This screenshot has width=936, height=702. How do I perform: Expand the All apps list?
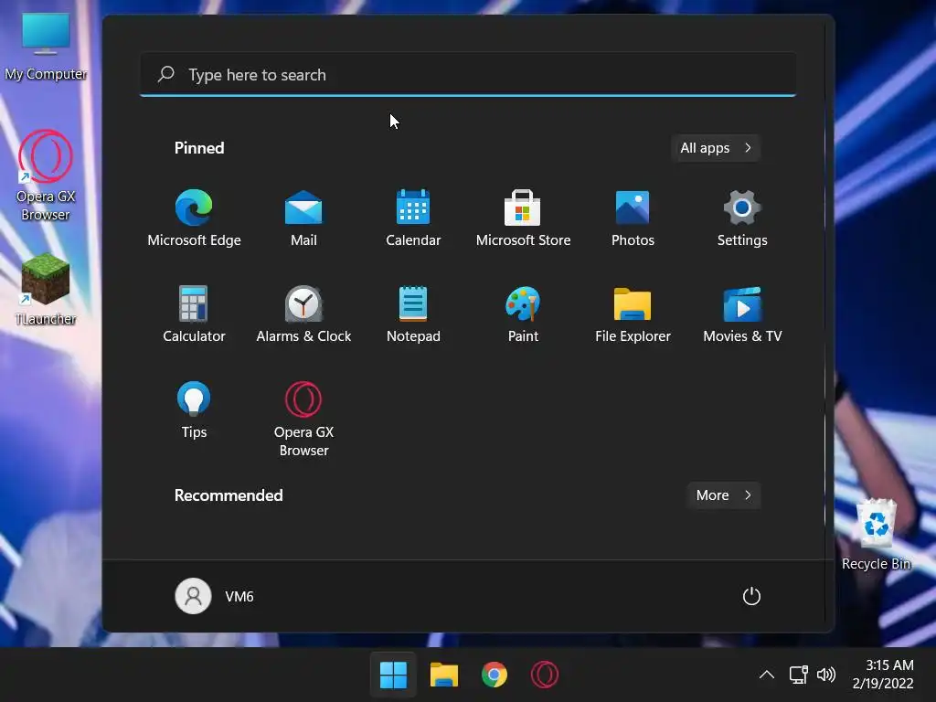[715, 147]
